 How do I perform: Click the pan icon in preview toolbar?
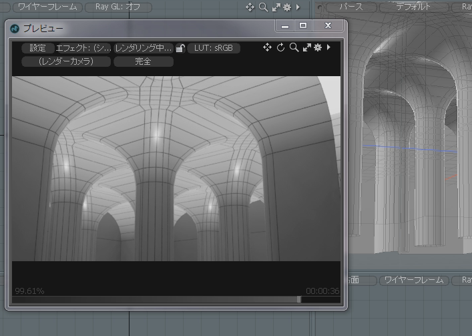coord(267,47)
